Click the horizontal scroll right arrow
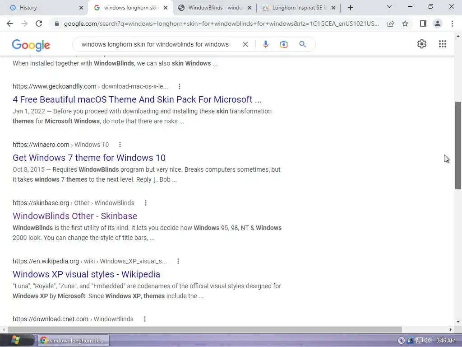 (x=451, y=329)
